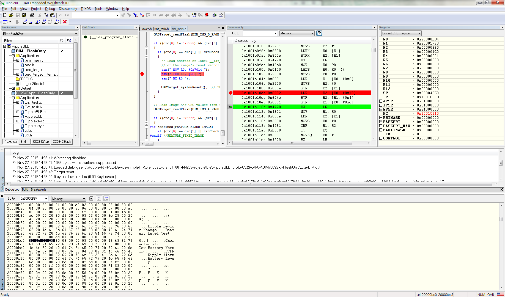Stop the debug session with red X icon
Image resolution: width=505 pixels, height=297 pixels.
pos(65,22)
